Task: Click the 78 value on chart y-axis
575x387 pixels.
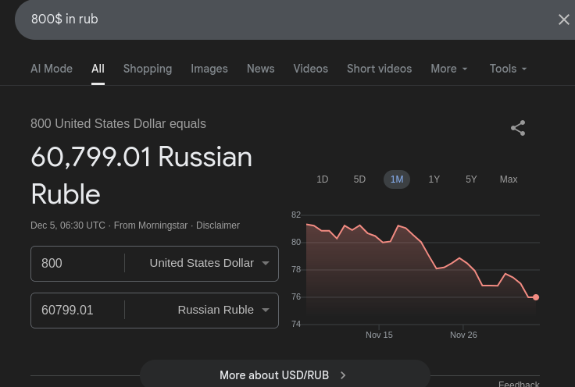Action: pyautogui.click(x=296, y=270)
